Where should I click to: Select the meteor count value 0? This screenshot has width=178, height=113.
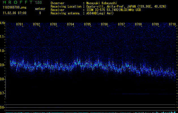click(40, 13)
